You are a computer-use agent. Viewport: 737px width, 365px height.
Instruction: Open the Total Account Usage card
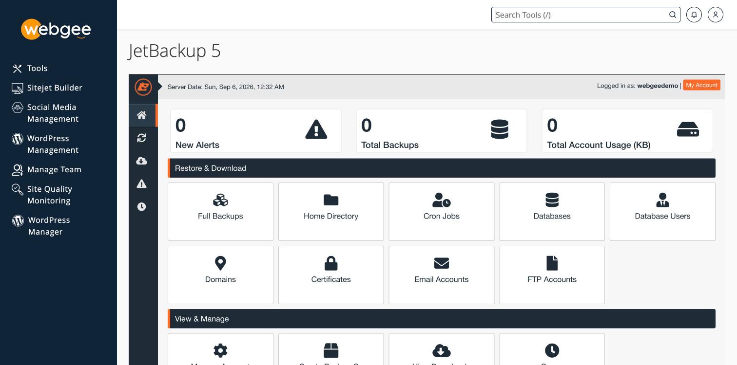click(627, 130)
